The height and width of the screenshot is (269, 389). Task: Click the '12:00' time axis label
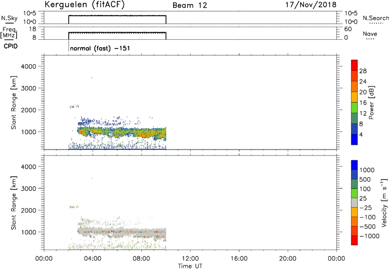pos(190,259)
